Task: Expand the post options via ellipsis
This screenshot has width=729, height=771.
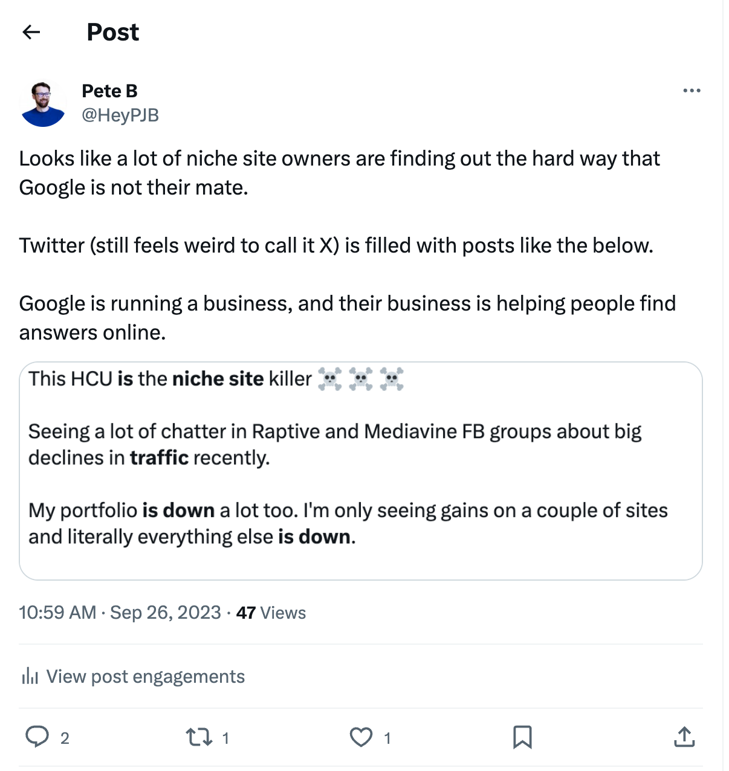Action: [691, 89]
